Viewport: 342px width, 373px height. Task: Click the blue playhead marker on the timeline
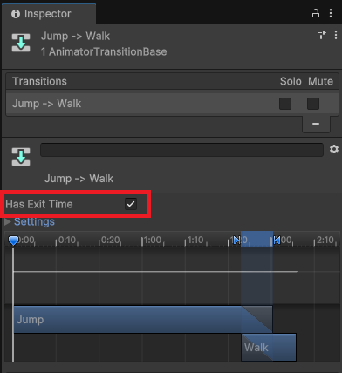13,241
